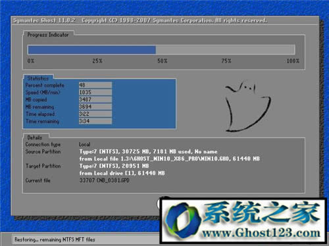Click the 75% progress marker label
This screenshot has width=329, height=246.
click(x=226, y=61)
